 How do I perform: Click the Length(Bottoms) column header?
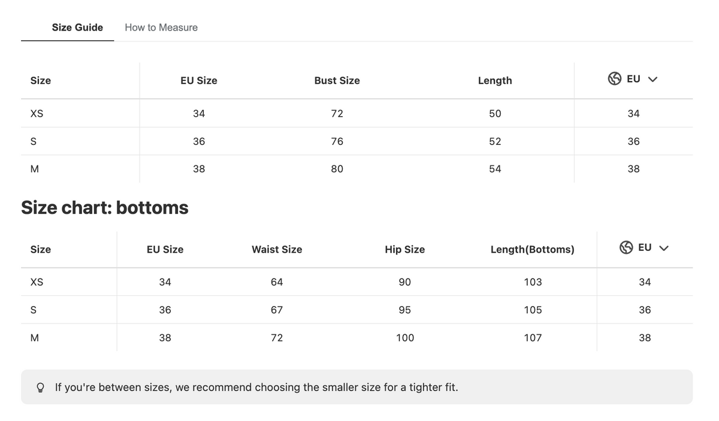(x=533, y=250)
